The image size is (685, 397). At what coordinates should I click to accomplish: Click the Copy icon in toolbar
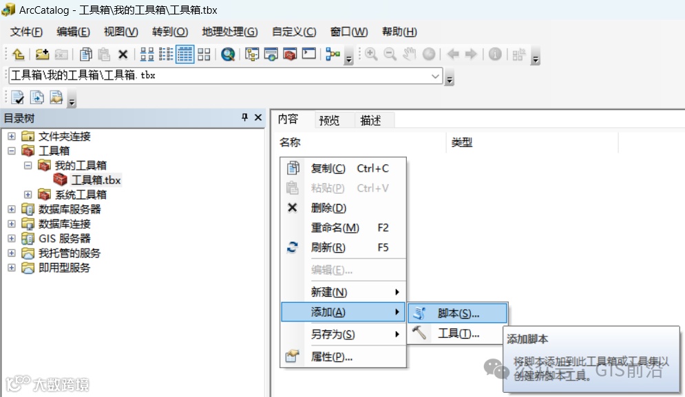[x=85, y=54]
